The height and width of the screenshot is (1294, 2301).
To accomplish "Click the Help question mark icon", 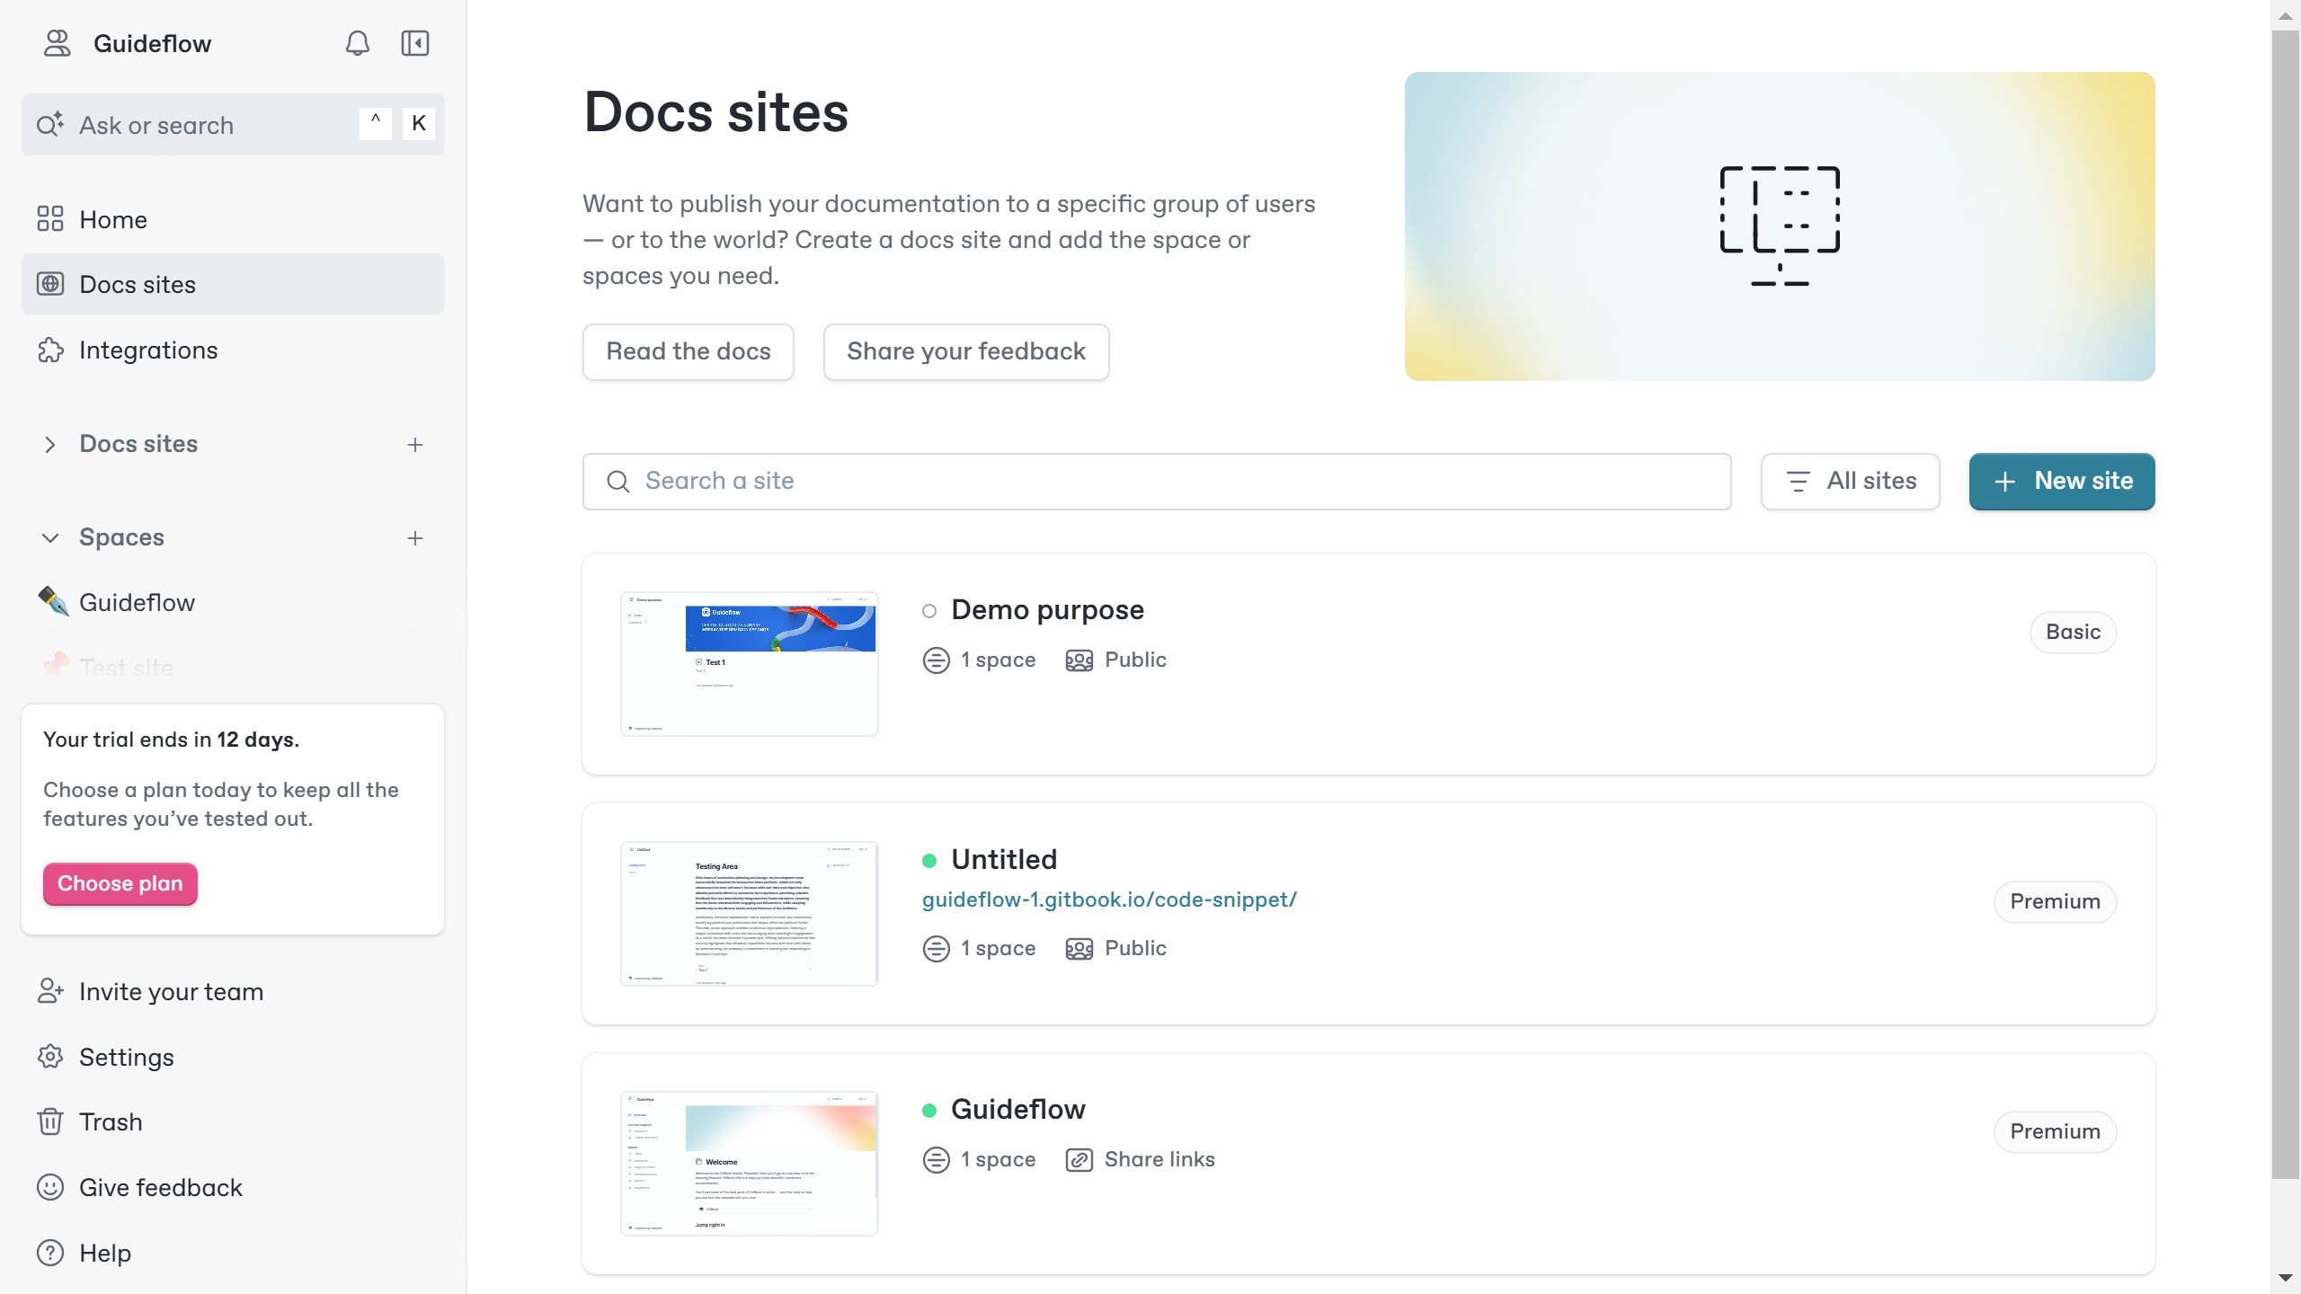I will (x=50, y=1253).
